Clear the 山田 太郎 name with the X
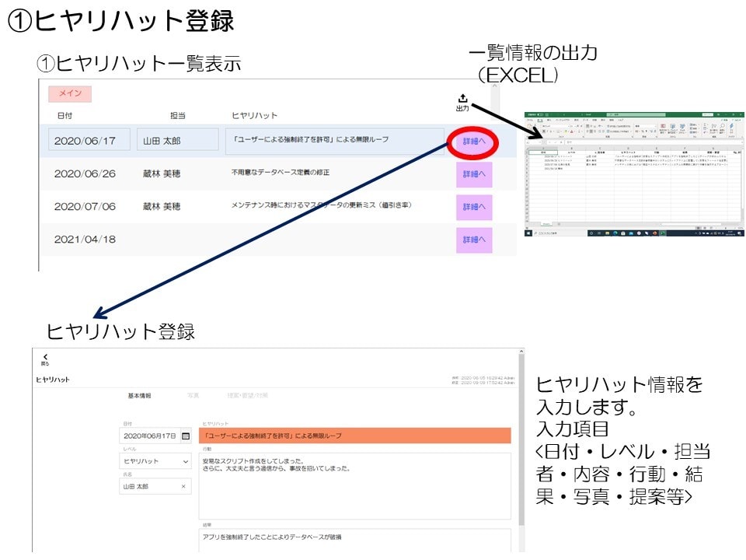Viewport: 746px width, 560px height. 183,486
